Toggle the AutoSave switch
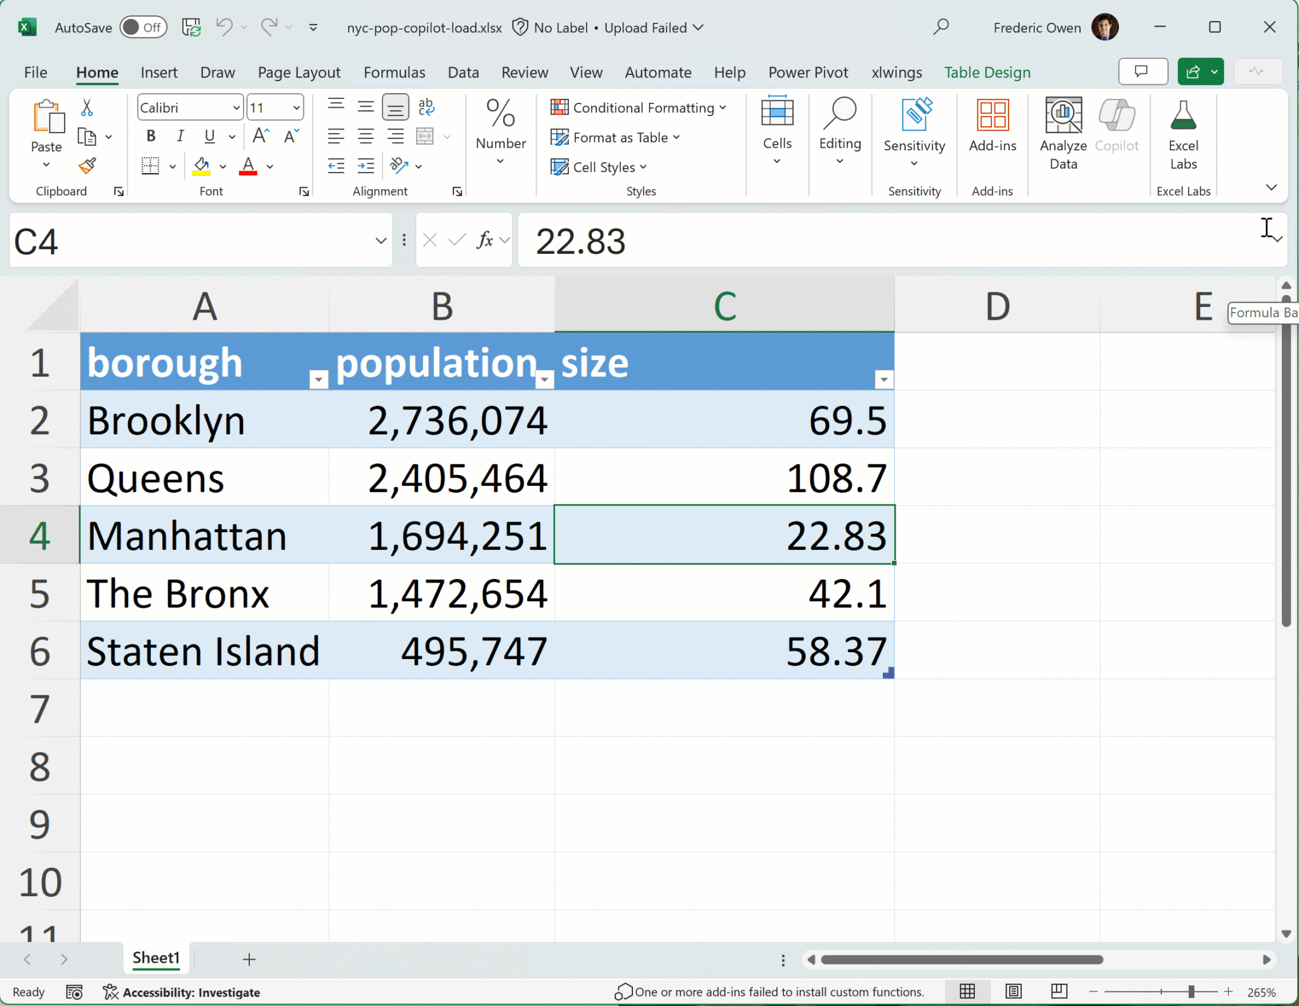The width and height of the screenshot is (1299, 1006). (143, 27)
